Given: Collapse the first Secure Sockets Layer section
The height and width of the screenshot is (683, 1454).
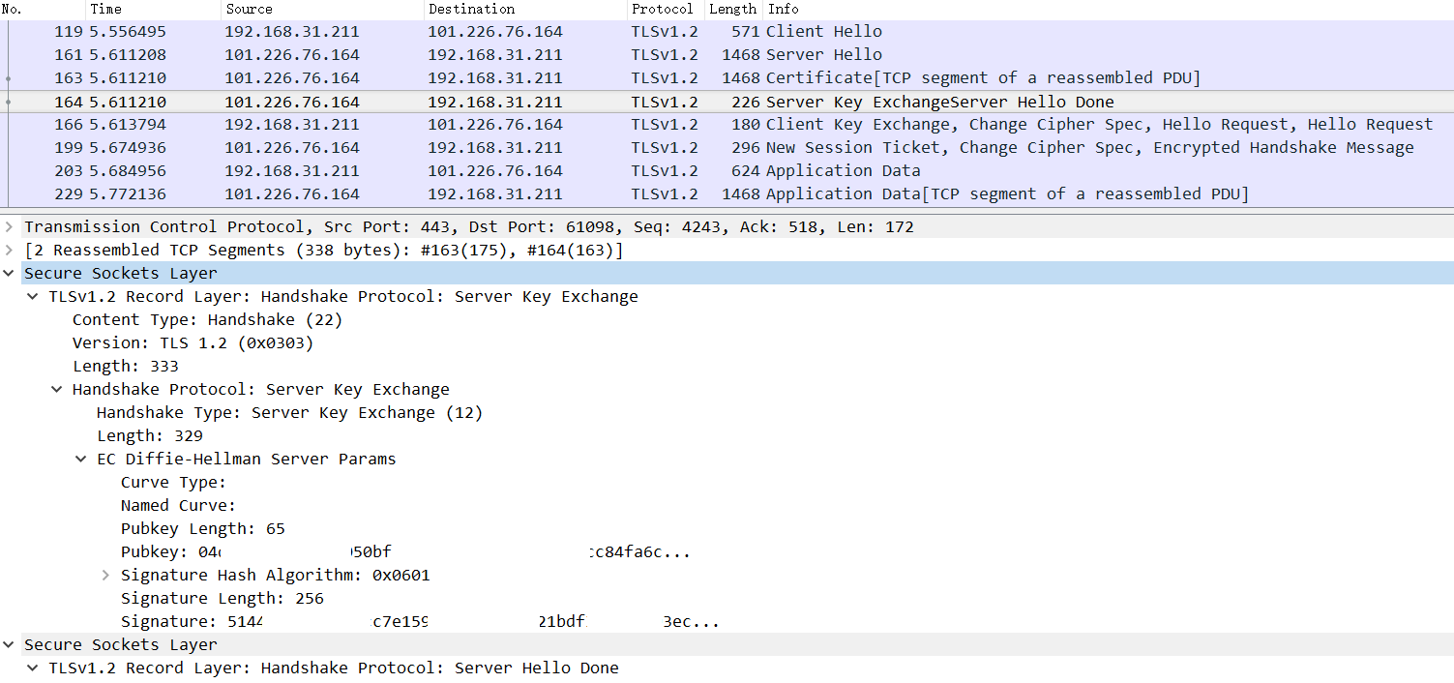Looking at the screenshot, I should pos(8,273).
